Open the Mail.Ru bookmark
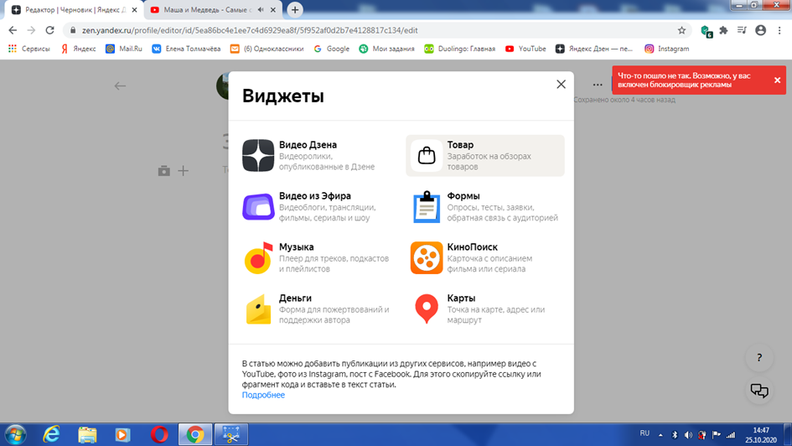Image resolution: width=792 pixels, height=446 pixels. point(124,49)
